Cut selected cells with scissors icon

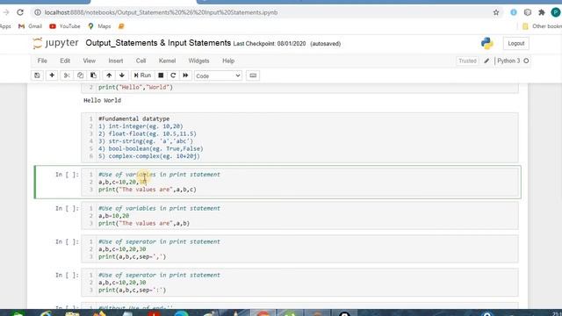[67, 75]
